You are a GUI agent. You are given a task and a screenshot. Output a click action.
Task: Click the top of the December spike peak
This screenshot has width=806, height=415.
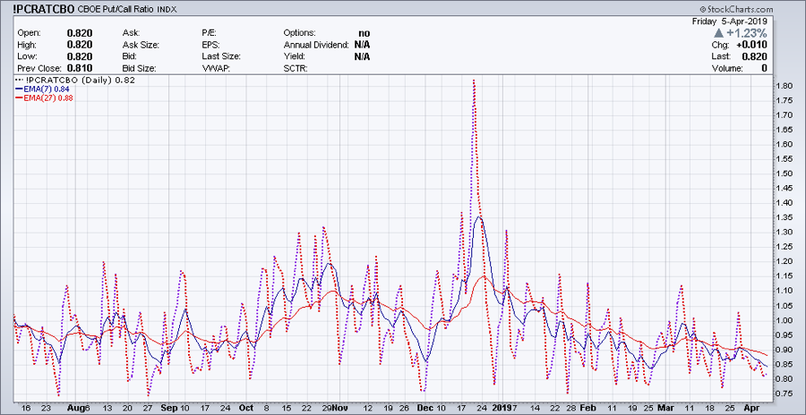(473, 80)
